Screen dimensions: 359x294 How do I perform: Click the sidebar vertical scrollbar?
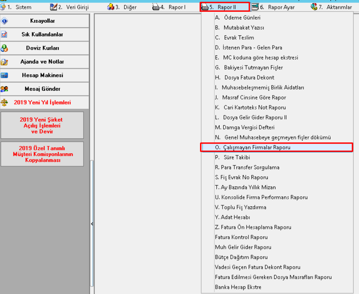pos(92,223)
